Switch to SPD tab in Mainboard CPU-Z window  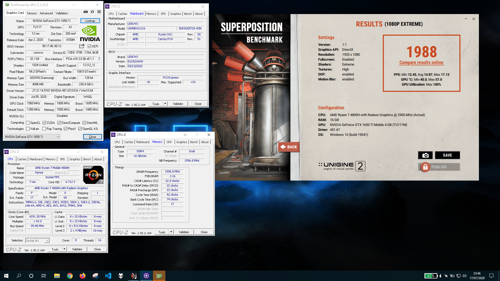tap(163, 14)
